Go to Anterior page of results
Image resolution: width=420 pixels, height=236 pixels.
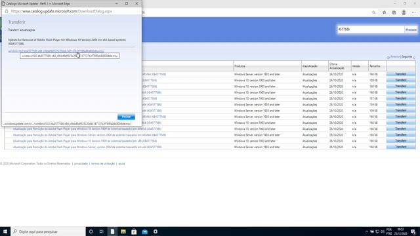click(395, 57)
